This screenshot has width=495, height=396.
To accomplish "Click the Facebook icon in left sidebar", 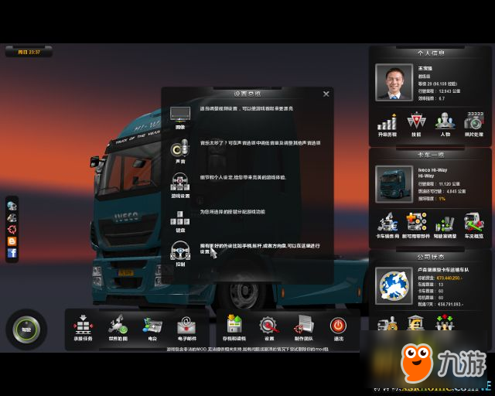I will [x=12, y=253].
